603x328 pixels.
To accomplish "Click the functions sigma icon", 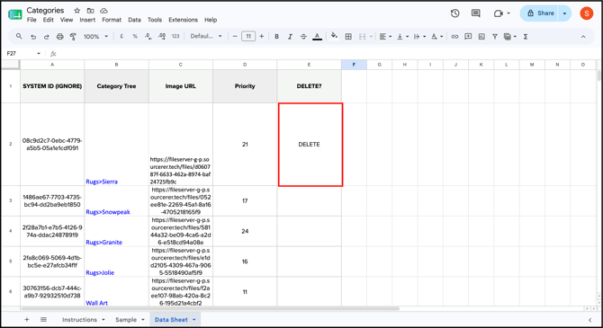I will pyautogui.click(x=526, y=37).
